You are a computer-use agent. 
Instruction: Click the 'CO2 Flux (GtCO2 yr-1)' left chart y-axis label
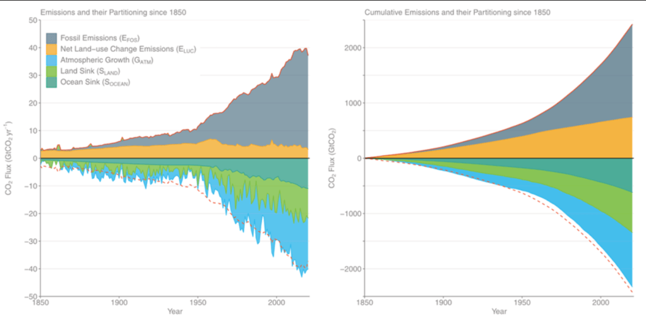click(9, 158)
